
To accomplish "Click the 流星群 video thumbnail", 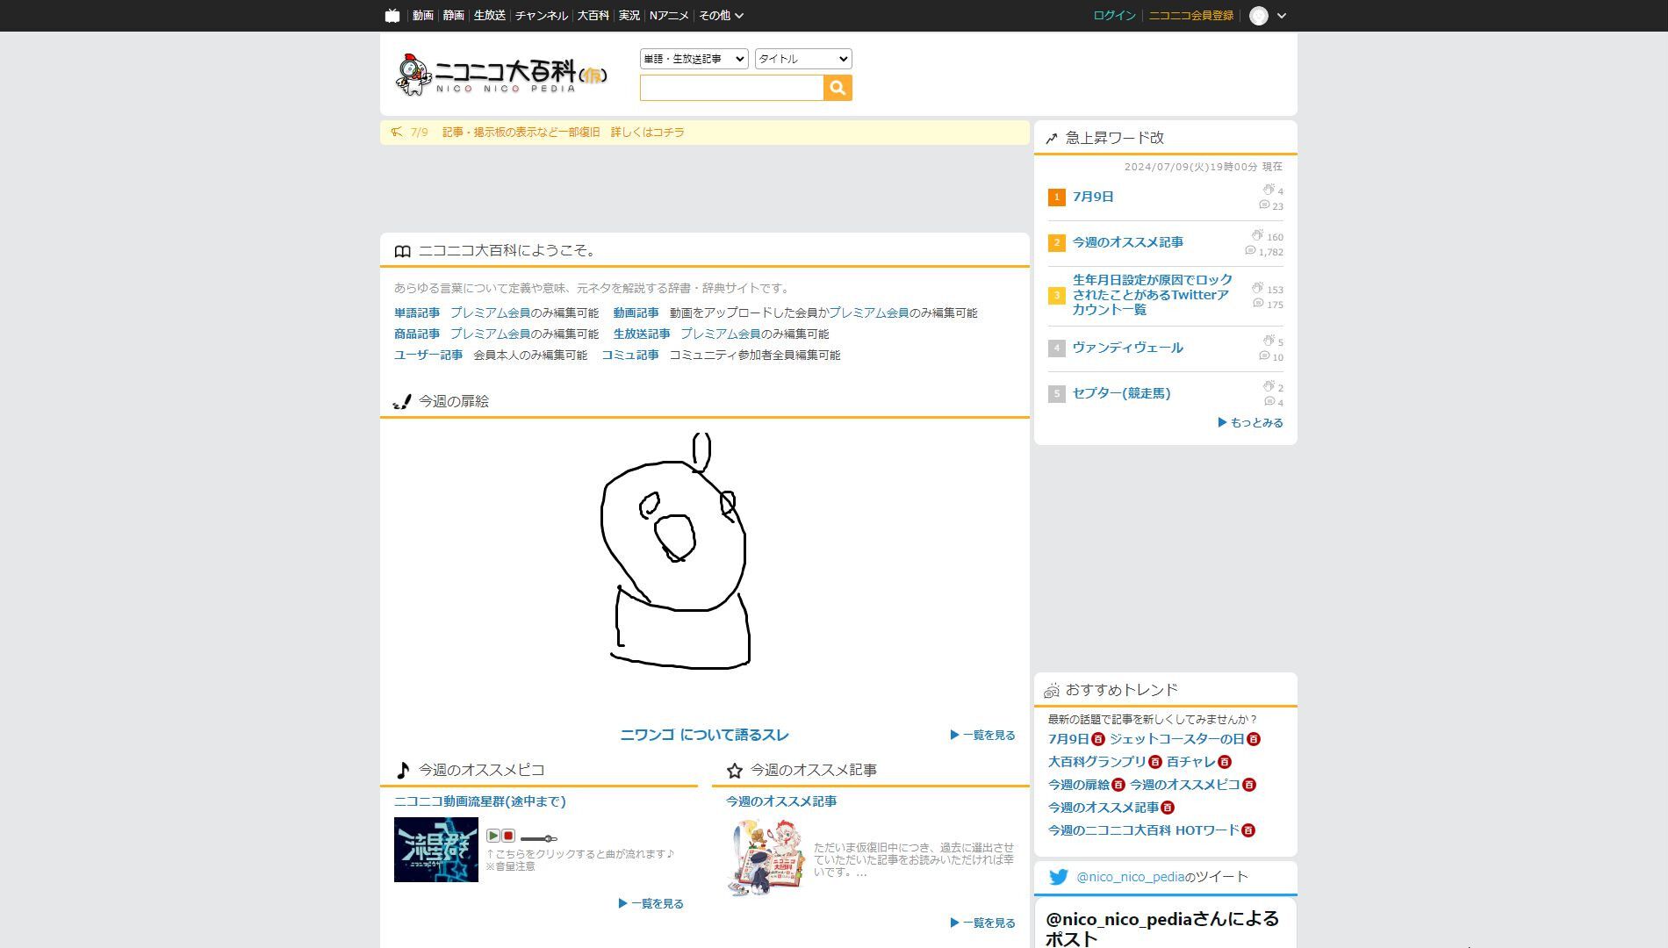I will (x=436, y=850).
